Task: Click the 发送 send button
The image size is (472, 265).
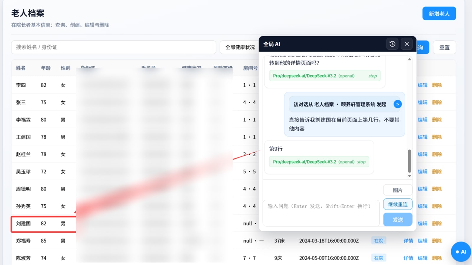Action: click(x=398, y=220)
